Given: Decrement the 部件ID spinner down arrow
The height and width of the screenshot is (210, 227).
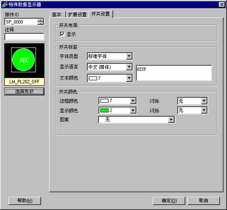Looking at the screenshot, I should click(41, 23).
